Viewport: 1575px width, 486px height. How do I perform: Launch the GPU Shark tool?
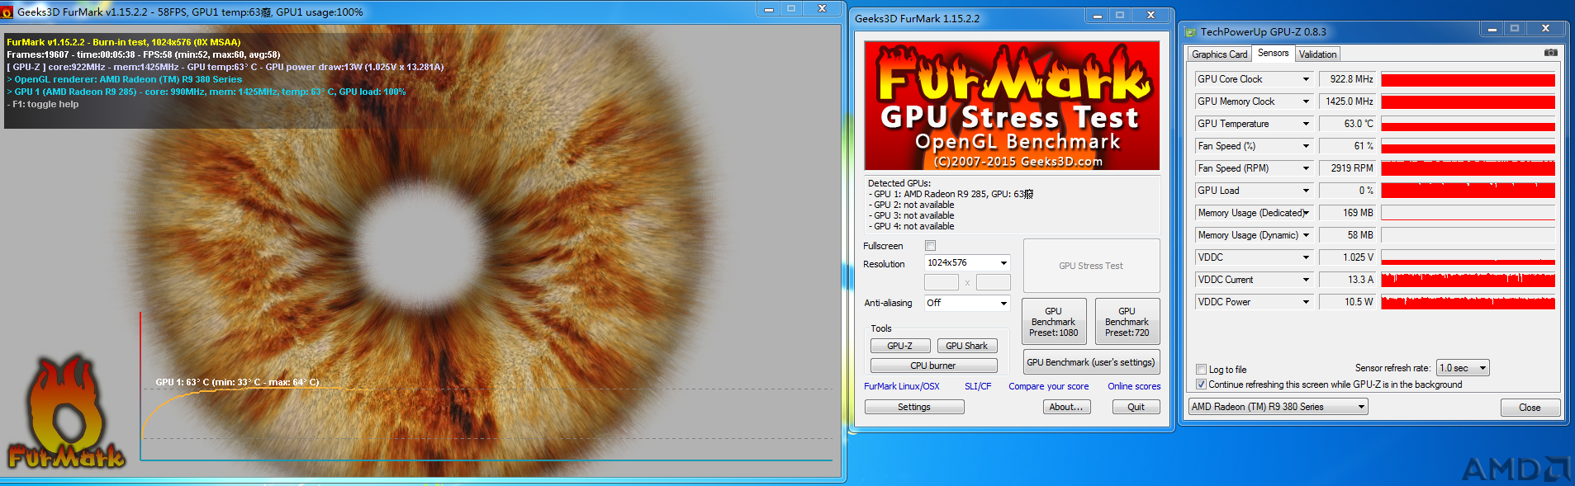pyautogui.click(x=966, y=346)
